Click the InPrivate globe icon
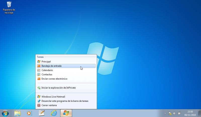Screen dimensions: 201x117 point(39,88)
